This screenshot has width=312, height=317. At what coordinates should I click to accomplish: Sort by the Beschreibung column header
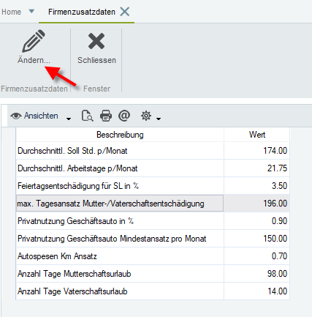(120, 135)
